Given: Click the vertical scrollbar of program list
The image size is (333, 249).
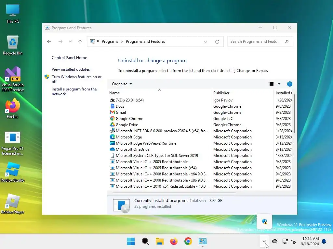Looking at the screenshot, I should [x=295, y=114].
